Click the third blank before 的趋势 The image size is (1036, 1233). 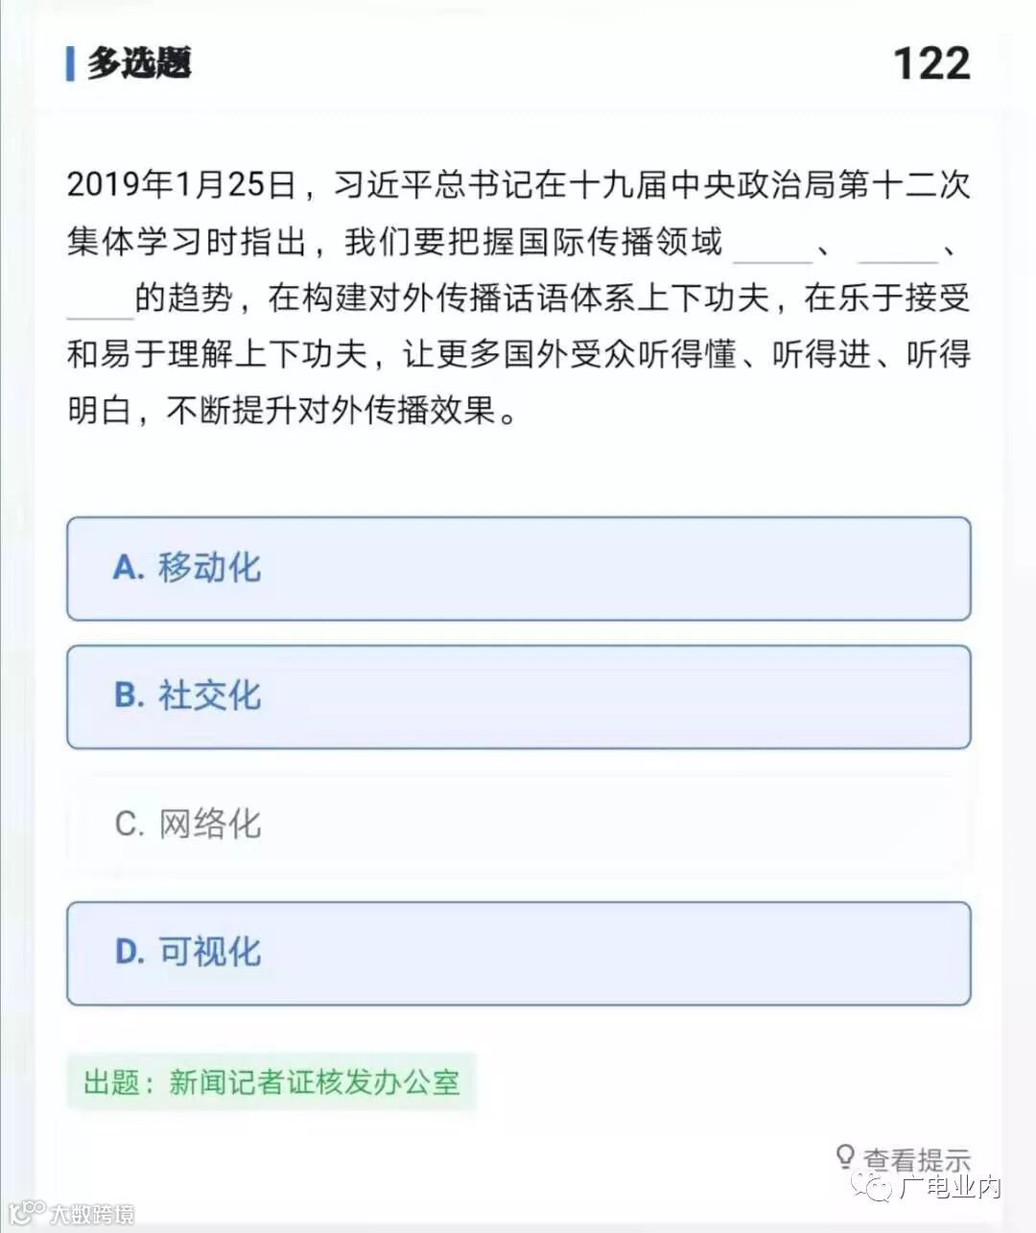click(100, 302)
